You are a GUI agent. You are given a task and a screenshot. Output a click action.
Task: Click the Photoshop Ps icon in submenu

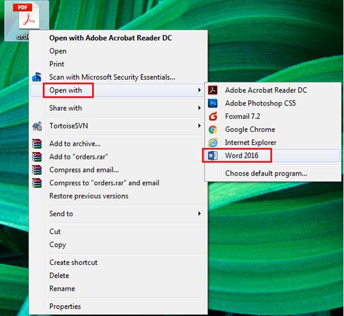213,103
